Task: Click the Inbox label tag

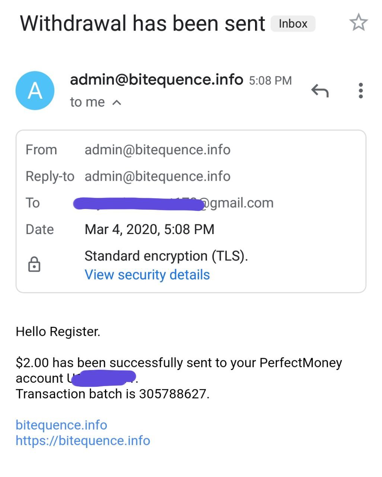Action: pyautogui.click(x=293, y=23)
